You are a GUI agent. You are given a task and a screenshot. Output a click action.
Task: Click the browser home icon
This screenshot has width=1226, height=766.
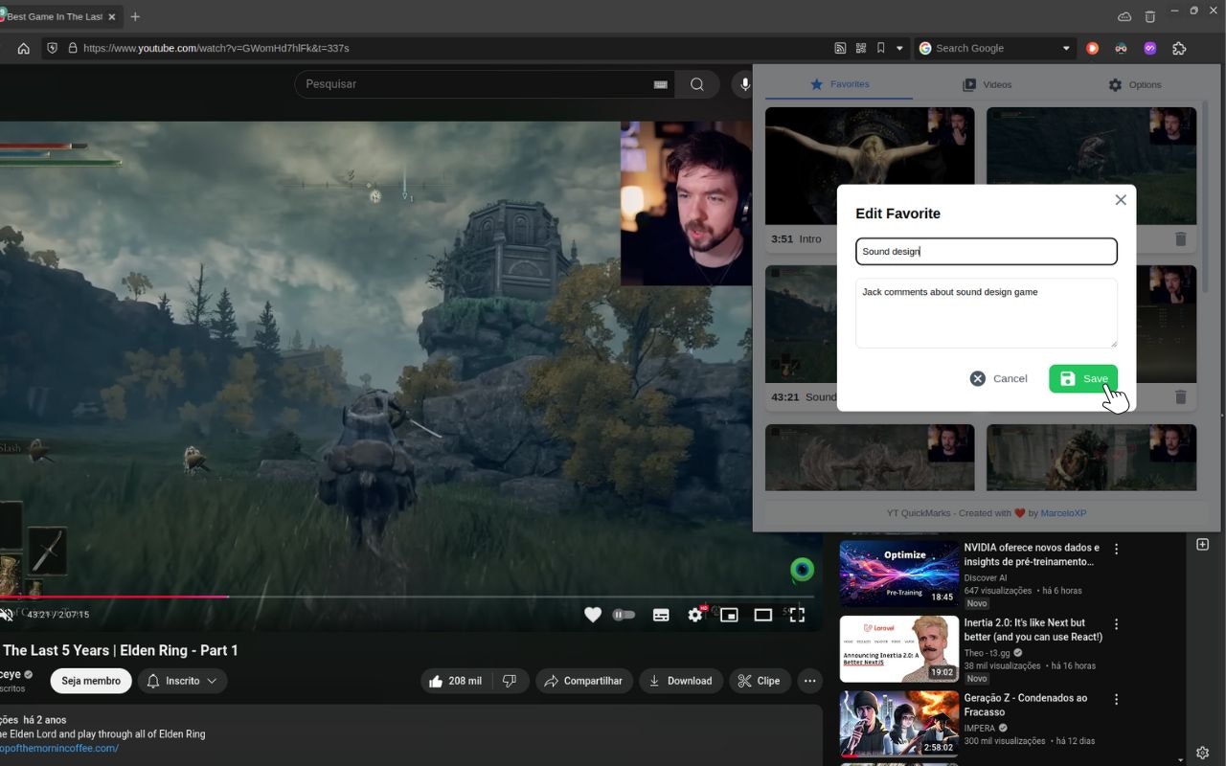click(x=24, y=48)
